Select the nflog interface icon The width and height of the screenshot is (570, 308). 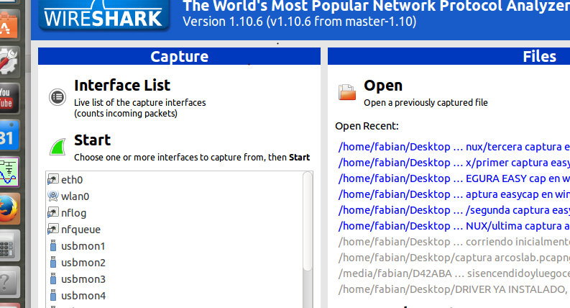(x=53, y=212)
